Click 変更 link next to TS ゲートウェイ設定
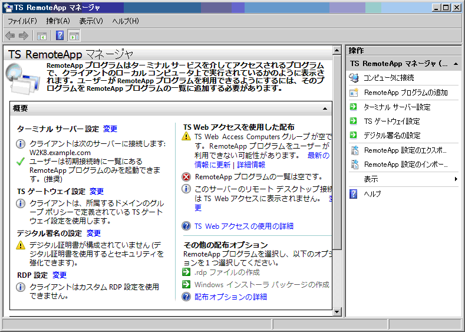465x332 pixels. [x=97, y=192]
